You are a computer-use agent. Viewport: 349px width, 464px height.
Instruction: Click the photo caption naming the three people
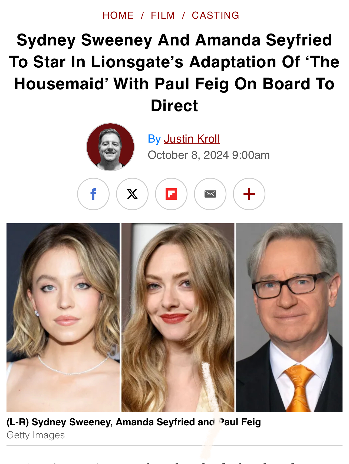pyautogui.click(x=134, y=422)
